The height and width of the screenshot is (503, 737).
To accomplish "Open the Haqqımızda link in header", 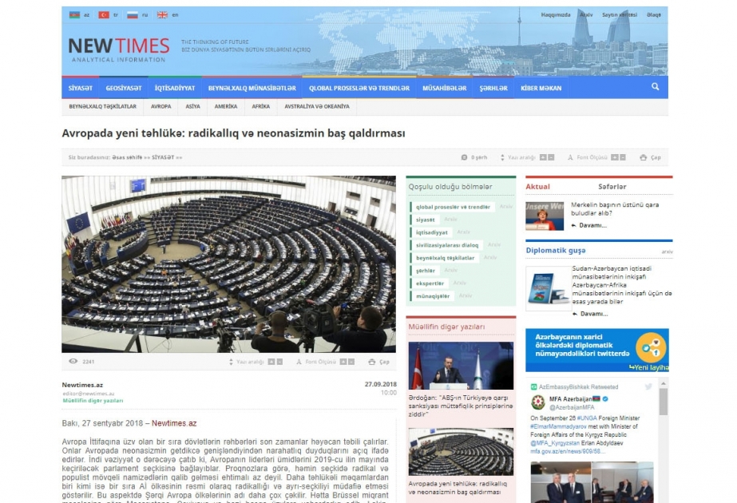I will pos(556,15).
